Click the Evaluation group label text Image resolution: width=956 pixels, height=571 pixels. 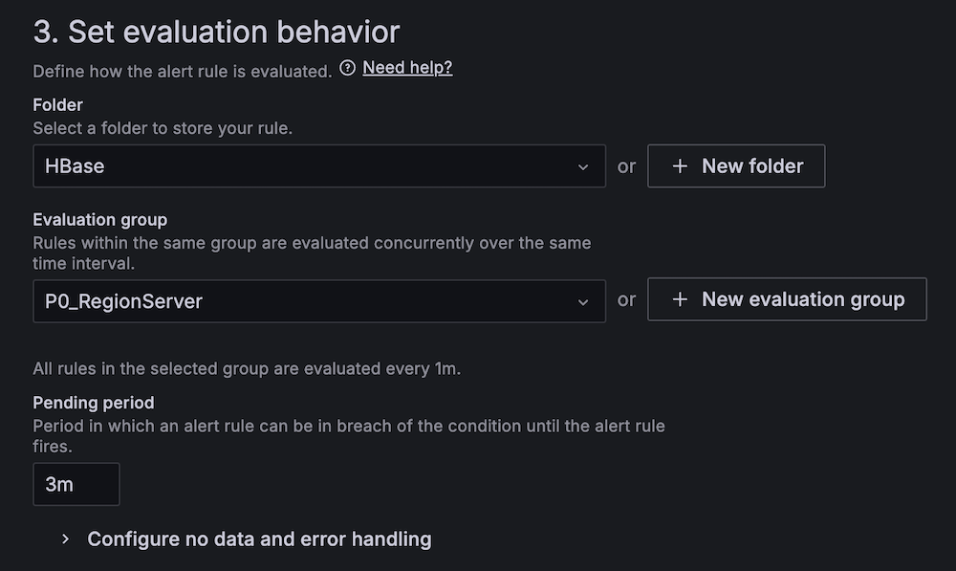(x=99, y=219)
